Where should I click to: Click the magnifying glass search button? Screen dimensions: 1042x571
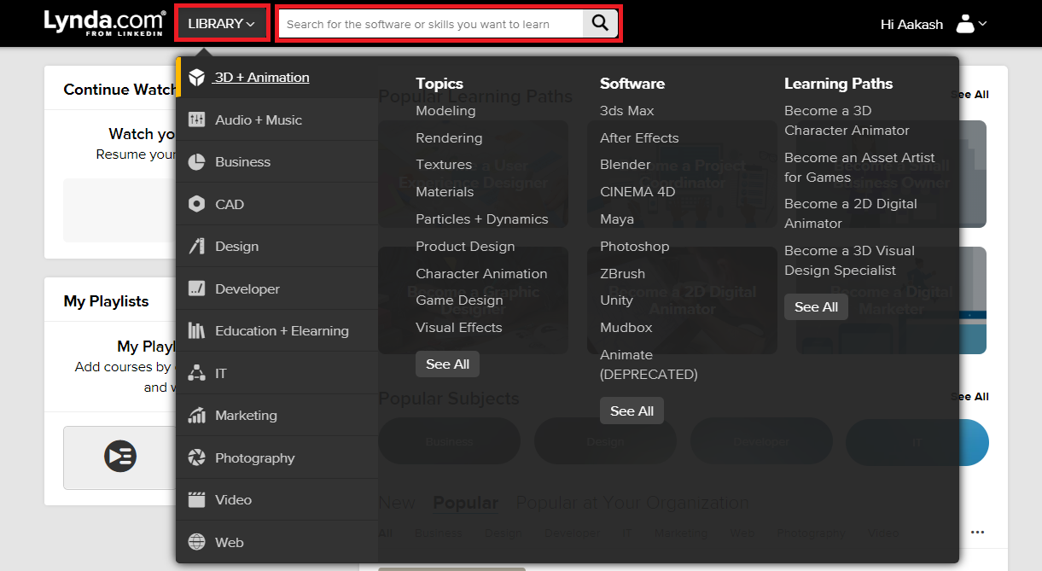[601, 24]
